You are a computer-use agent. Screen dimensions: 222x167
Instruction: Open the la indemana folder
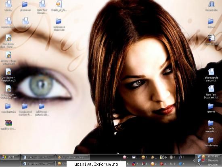tap(211, 140)
